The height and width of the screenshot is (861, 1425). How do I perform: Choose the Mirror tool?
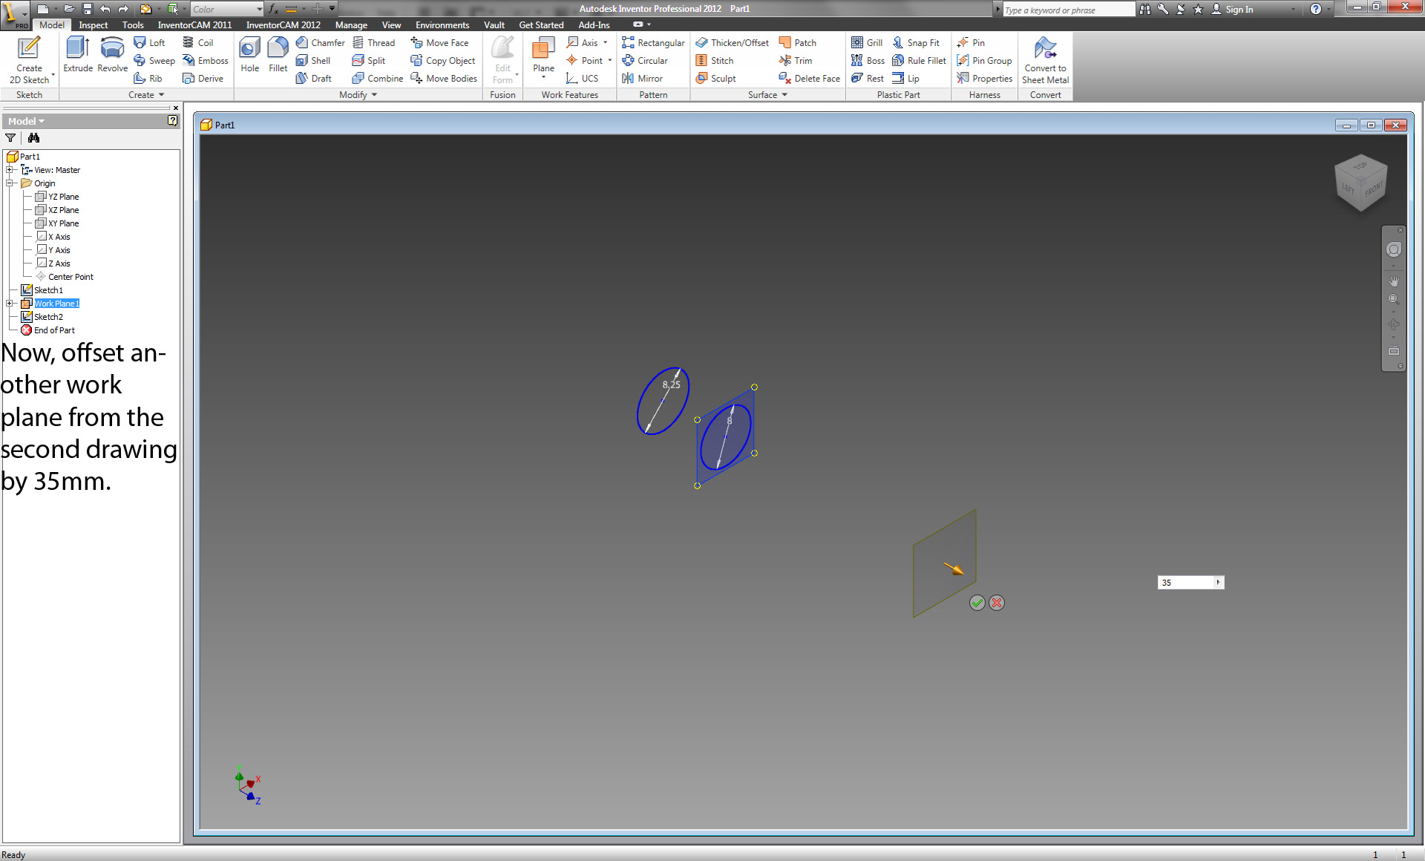(642, 79)
